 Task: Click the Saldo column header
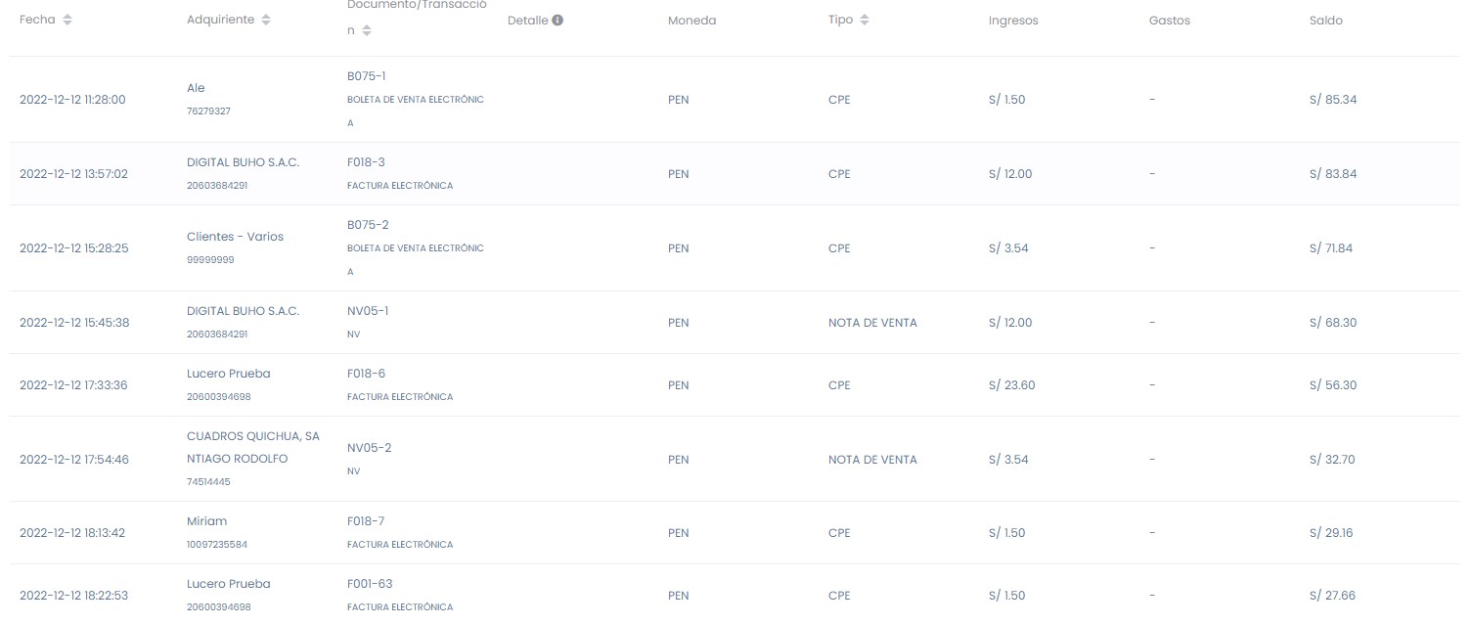point(1325,21)
